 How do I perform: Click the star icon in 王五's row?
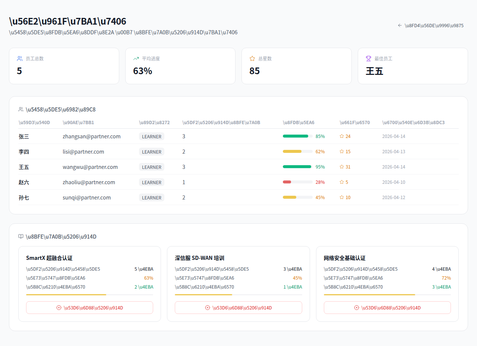[342, 167]
